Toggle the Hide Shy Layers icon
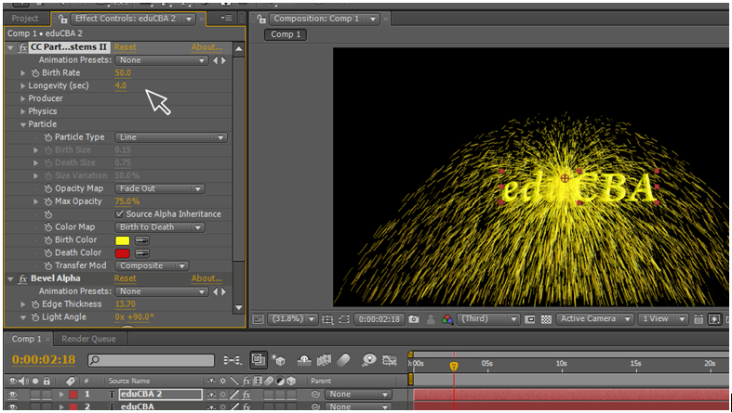732x413 pixels. pos(304,360)
